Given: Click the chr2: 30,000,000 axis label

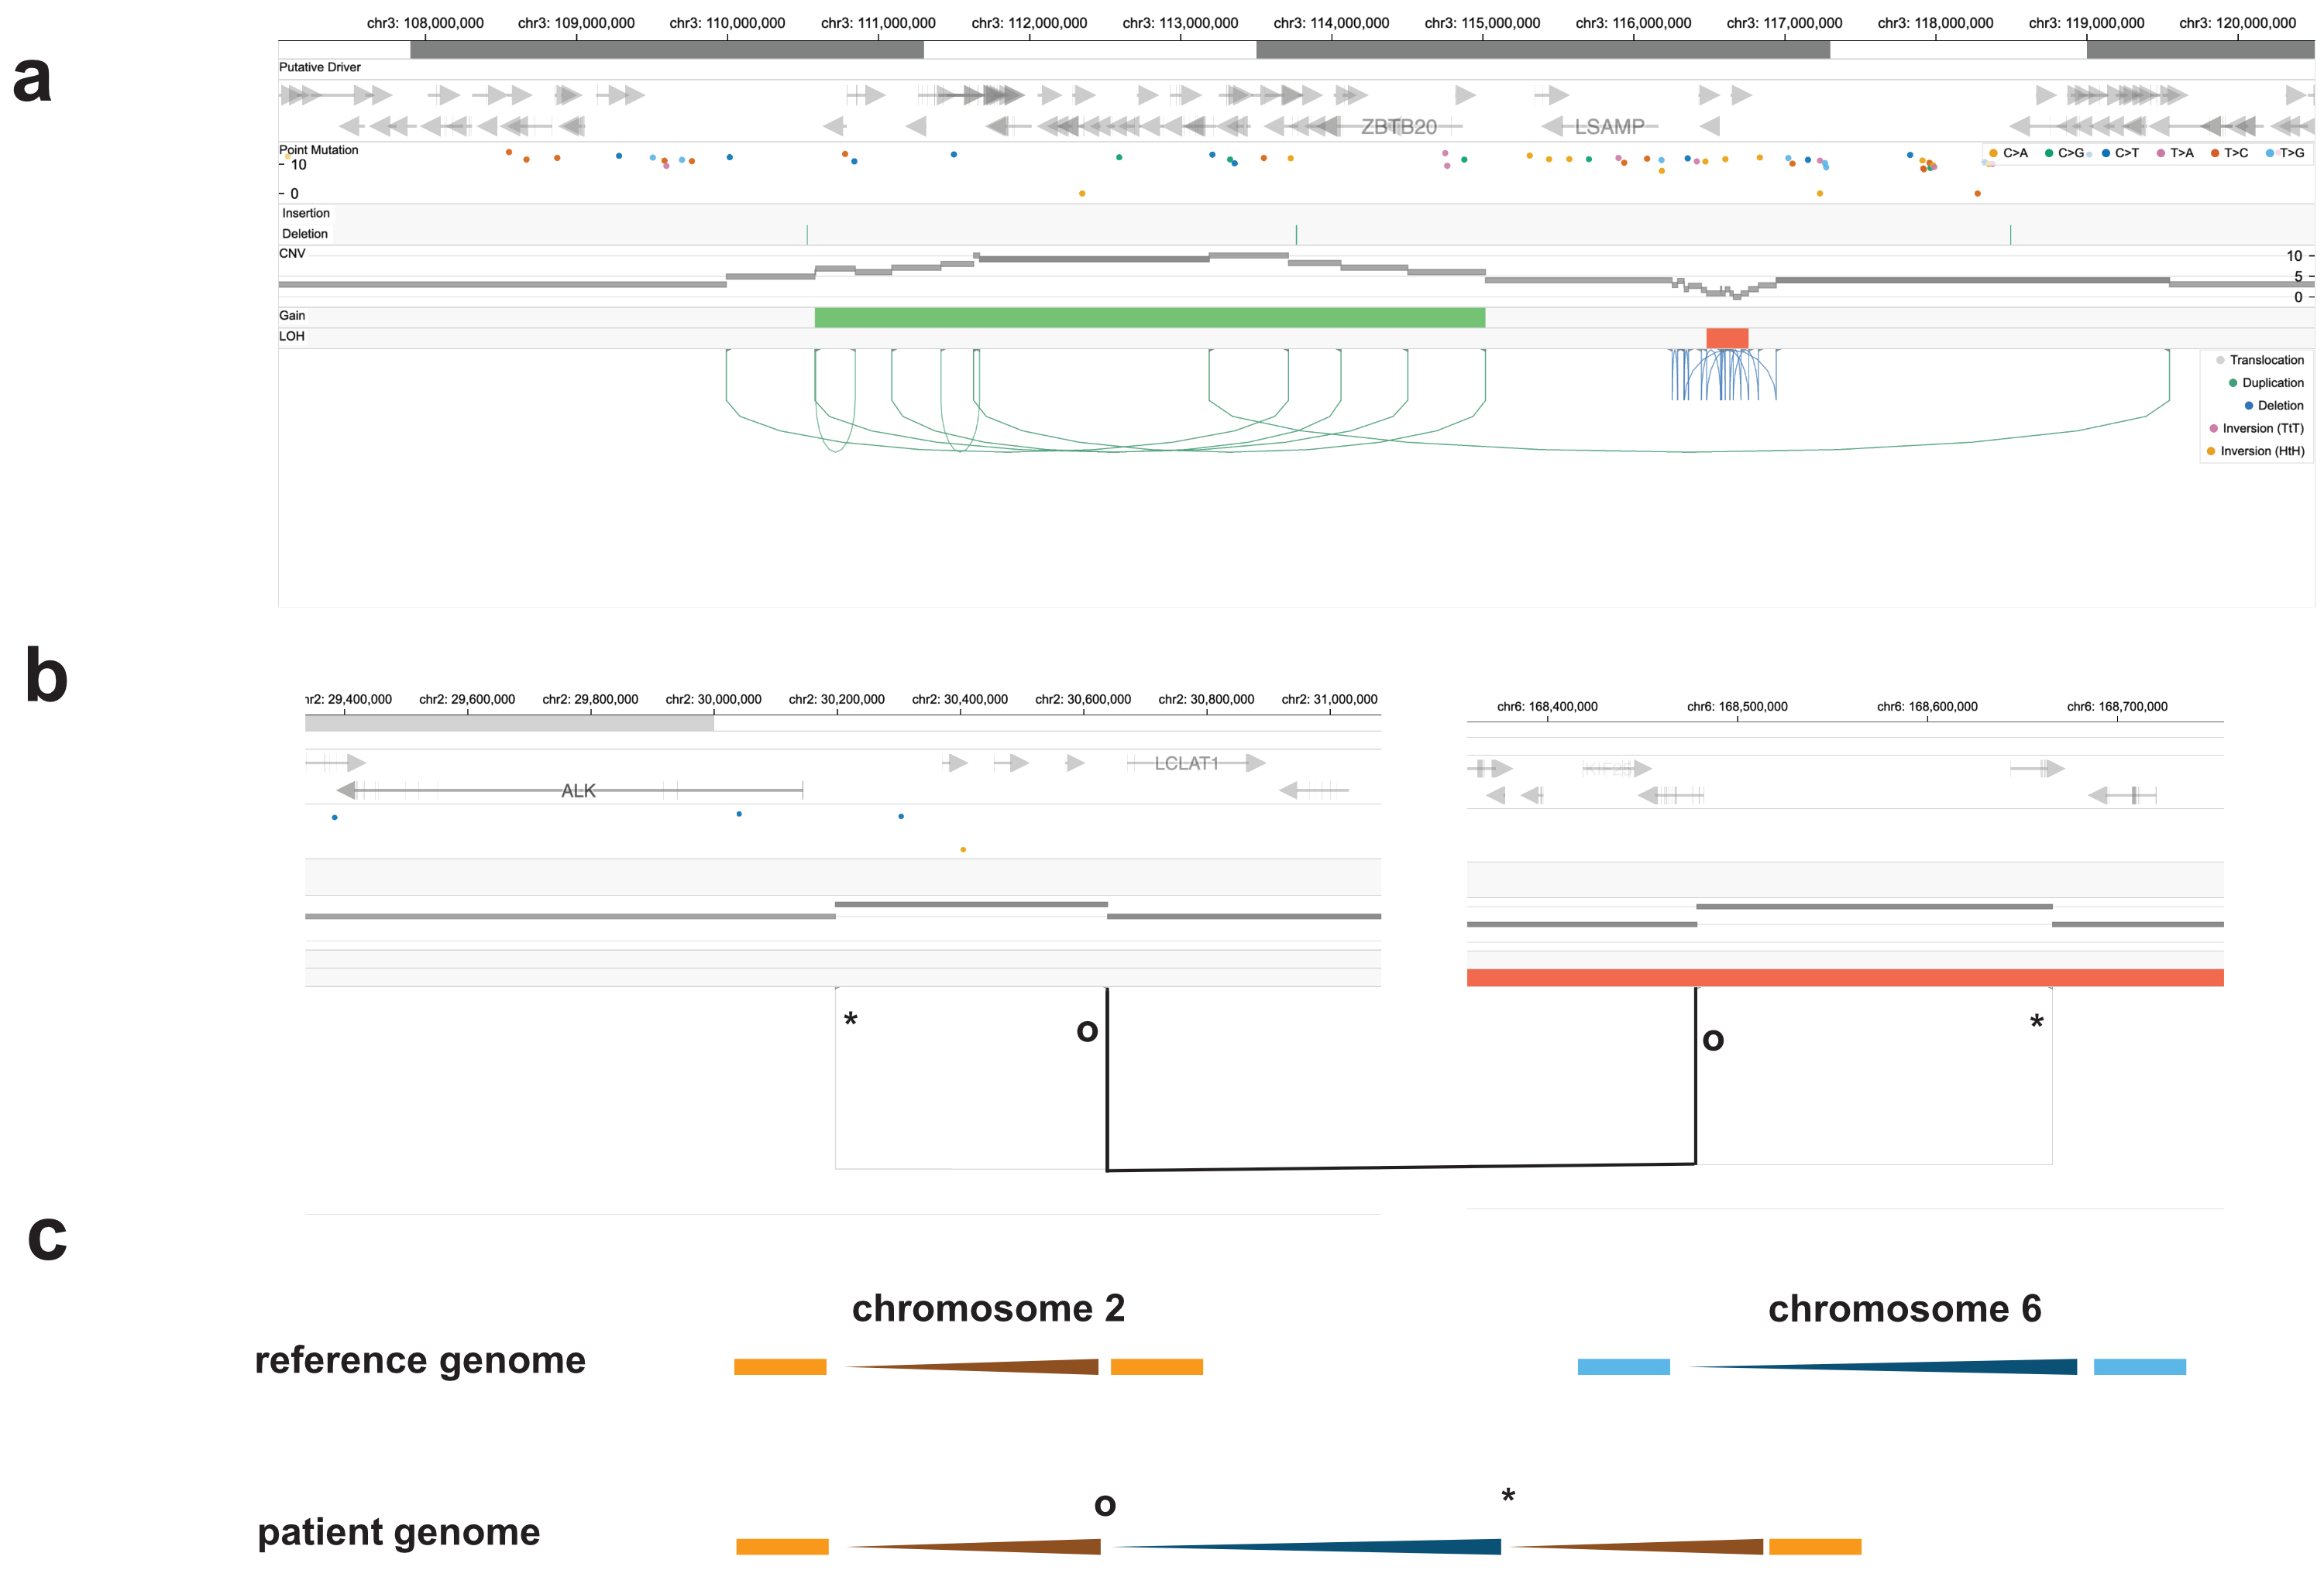Looking at the screenshot, I should coord(713,700).
